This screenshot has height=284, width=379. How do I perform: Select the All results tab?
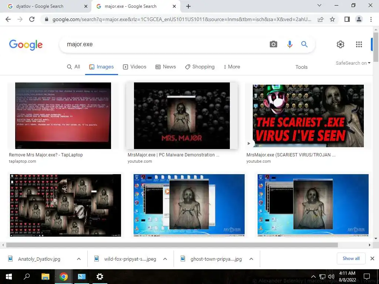[x=74, y=67]
